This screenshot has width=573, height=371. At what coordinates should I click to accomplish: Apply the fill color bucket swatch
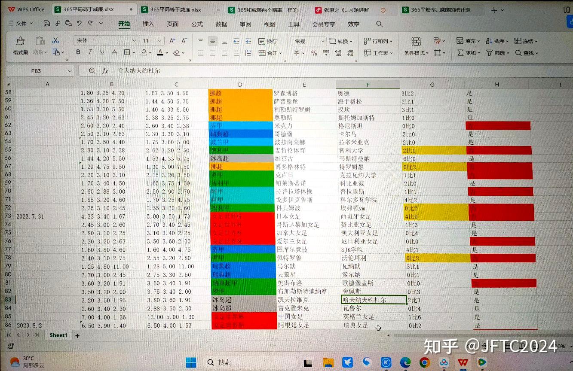[x=144, y=52]
